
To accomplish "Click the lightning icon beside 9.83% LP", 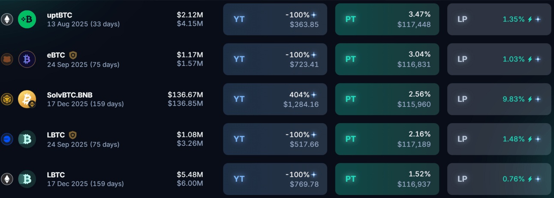I will (530, 99).
